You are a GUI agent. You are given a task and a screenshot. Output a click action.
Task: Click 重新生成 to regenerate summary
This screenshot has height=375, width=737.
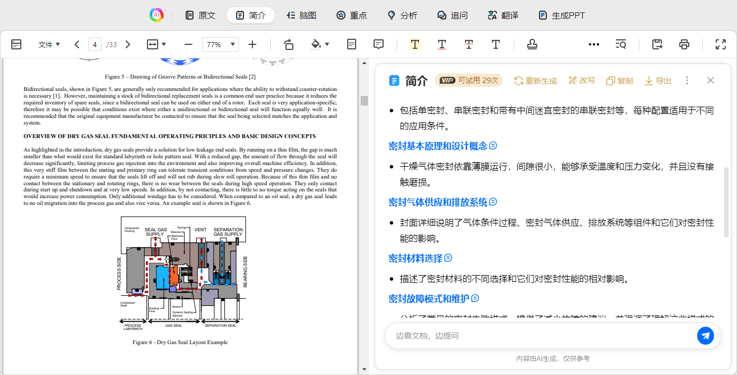536,81
